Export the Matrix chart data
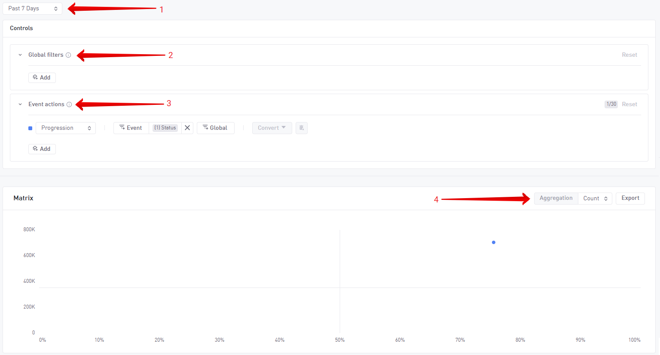 click(630, 199)
